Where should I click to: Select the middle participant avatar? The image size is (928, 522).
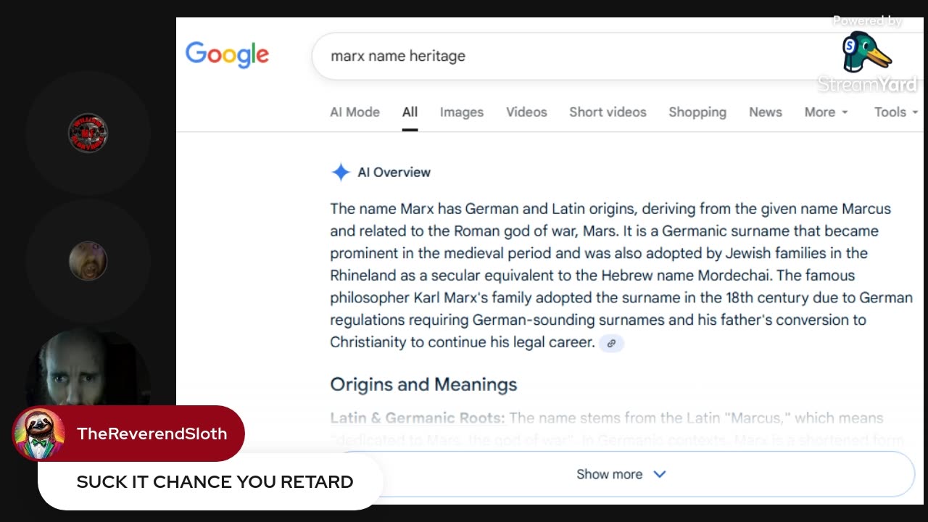pyautogui.click(x=88, y=261)
